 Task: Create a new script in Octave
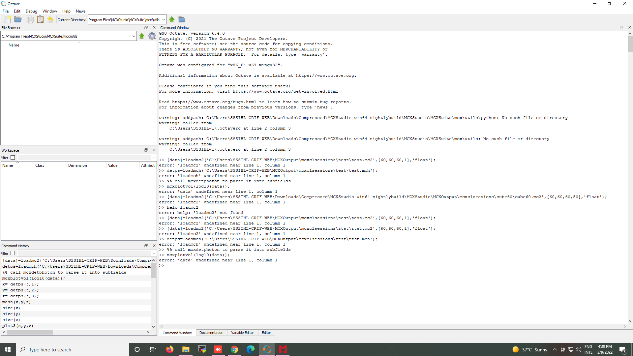coord(7,19)
